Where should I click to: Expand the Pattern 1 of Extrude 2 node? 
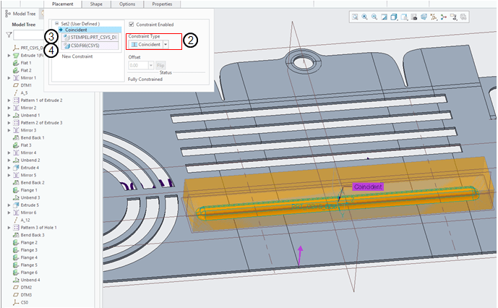9,100
